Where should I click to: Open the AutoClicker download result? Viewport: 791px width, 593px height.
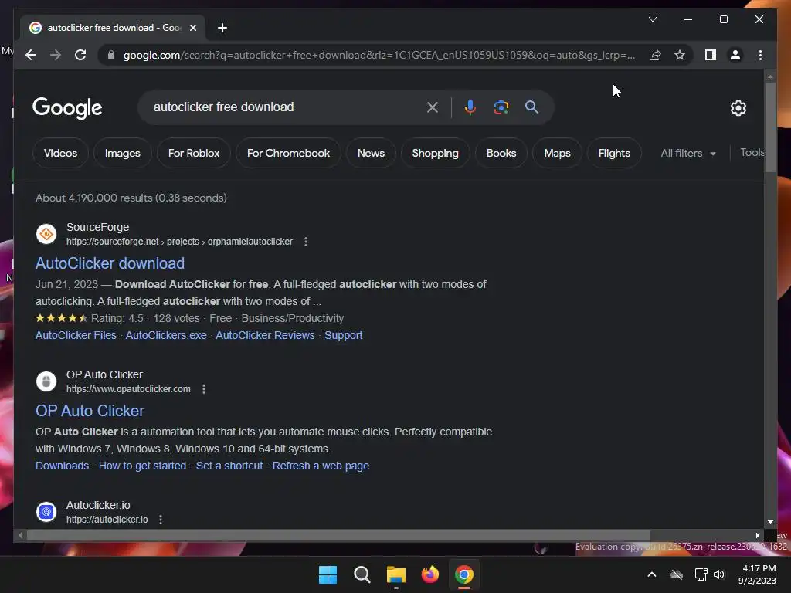coord(110,263)
